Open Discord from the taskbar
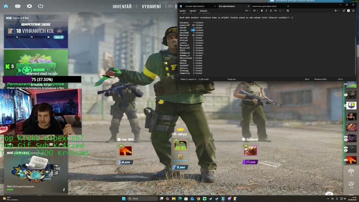The width and height of the screenshot is (359, 202). click(x=229, y=199)
